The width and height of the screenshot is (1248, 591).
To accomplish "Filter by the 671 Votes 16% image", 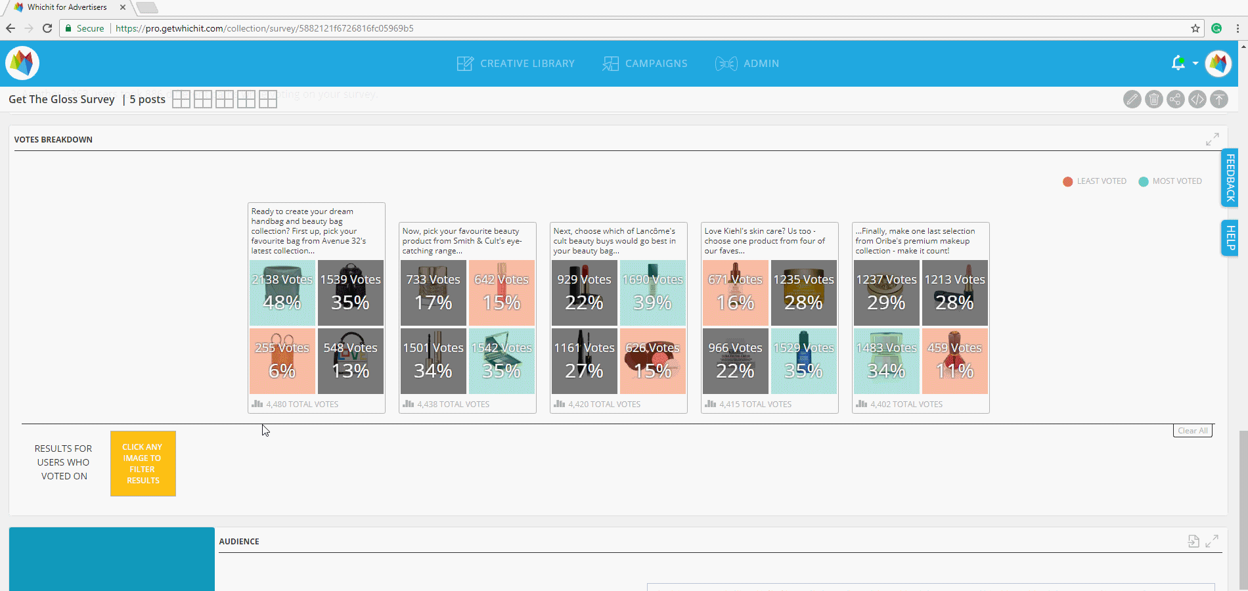I will [736, 293].
